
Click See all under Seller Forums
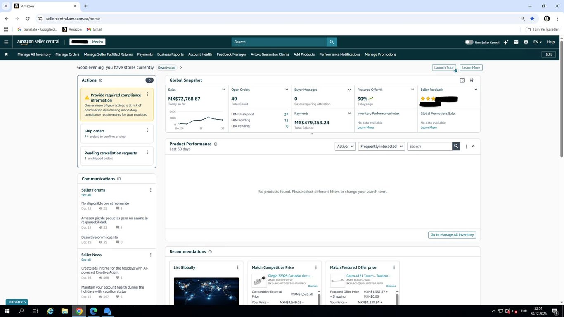tap(86, 195)
